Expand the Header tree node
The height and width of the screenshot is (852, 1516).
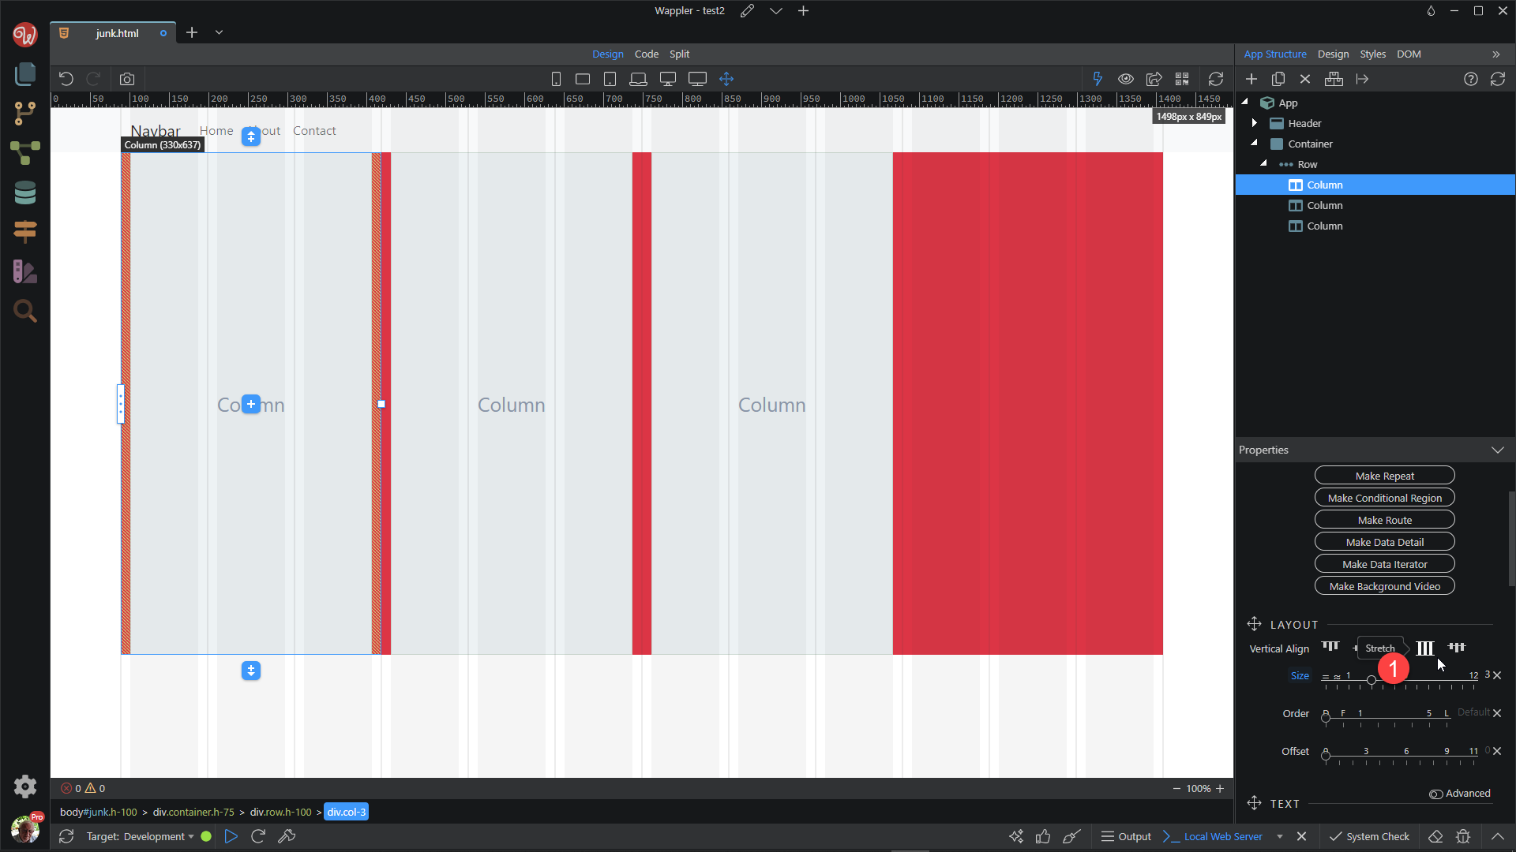pyautogui.click(x=1255, y=123)
